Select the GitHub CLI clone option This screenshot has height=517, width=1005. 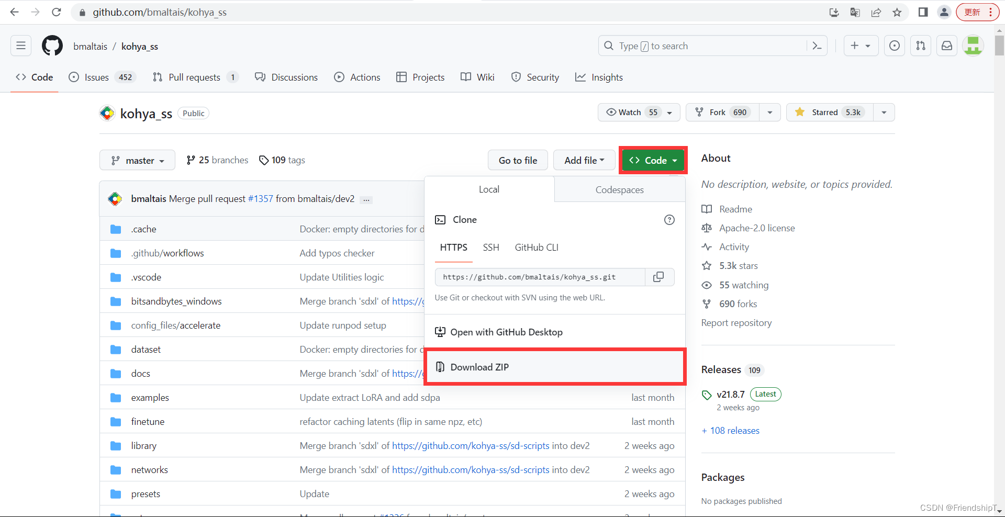click(537, 248)
